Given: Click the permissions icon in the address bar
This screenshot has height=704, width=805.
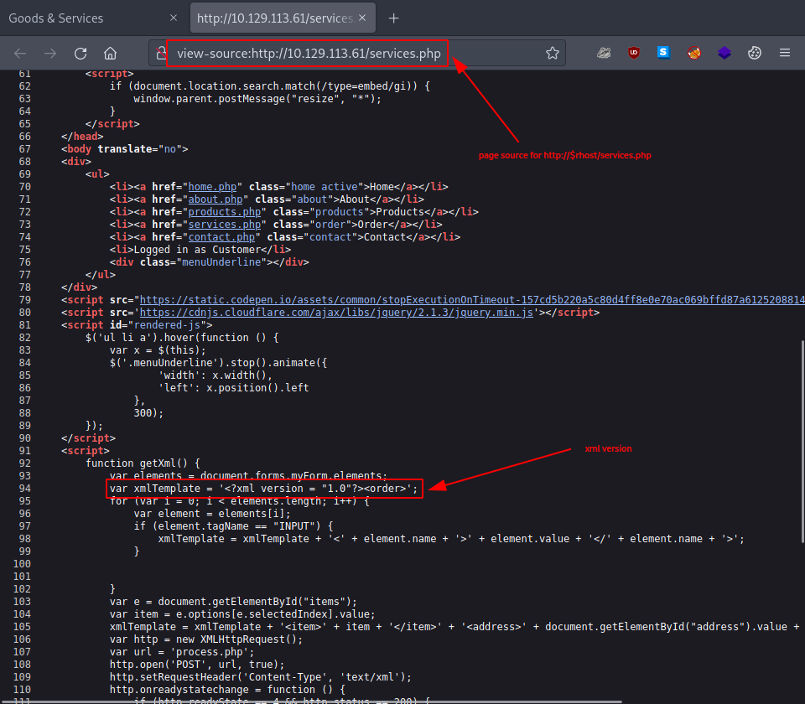Looking at the screenshot, I should click(x=159, y=52).
